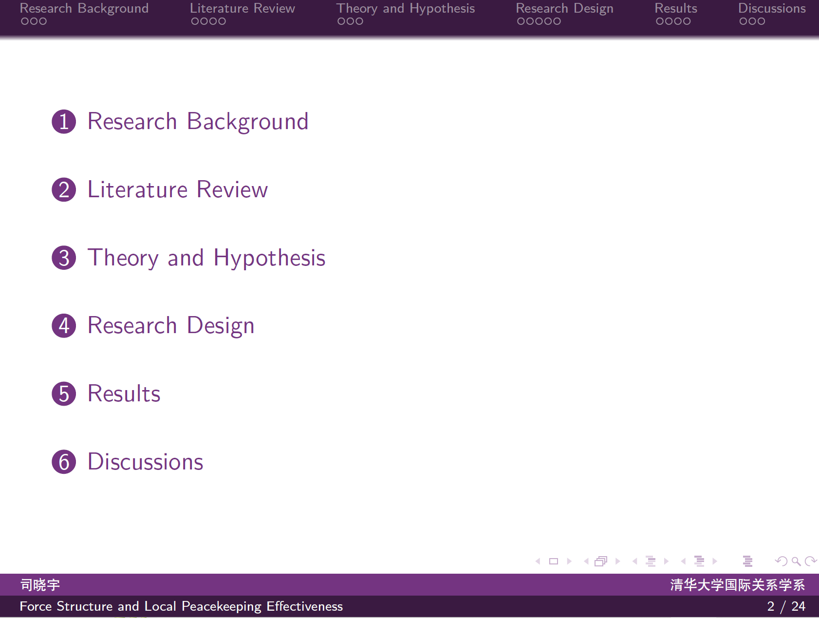Screen dimensions: 819x618
Task: Click second slide circle under Research Background
Action: [34, 21]
